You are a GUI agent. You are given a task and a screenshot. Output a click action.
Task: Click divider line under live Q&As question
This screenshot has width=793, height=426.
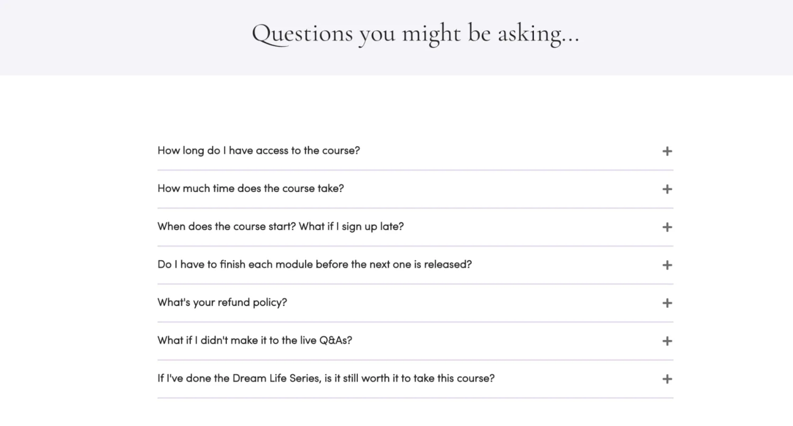click(x=415, y=360)
